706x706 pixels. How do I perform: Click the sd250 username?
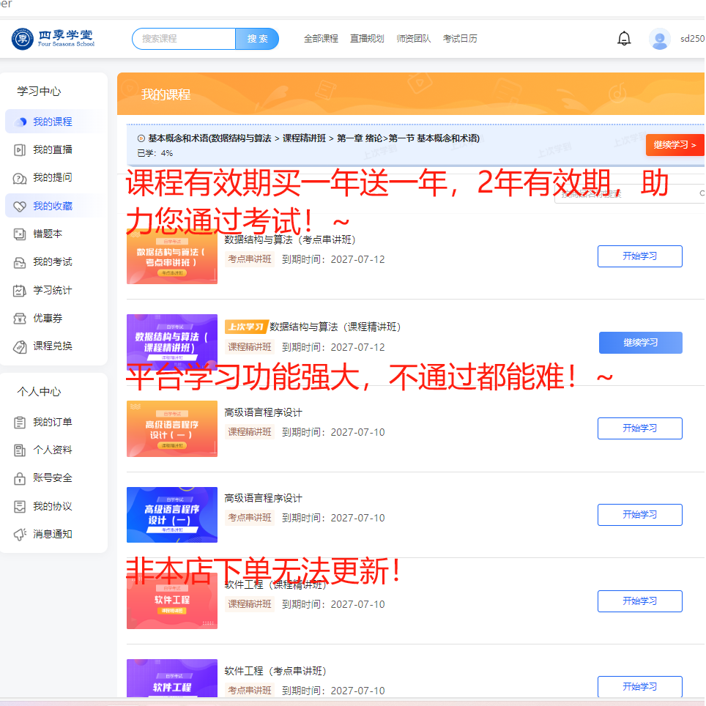692,39
